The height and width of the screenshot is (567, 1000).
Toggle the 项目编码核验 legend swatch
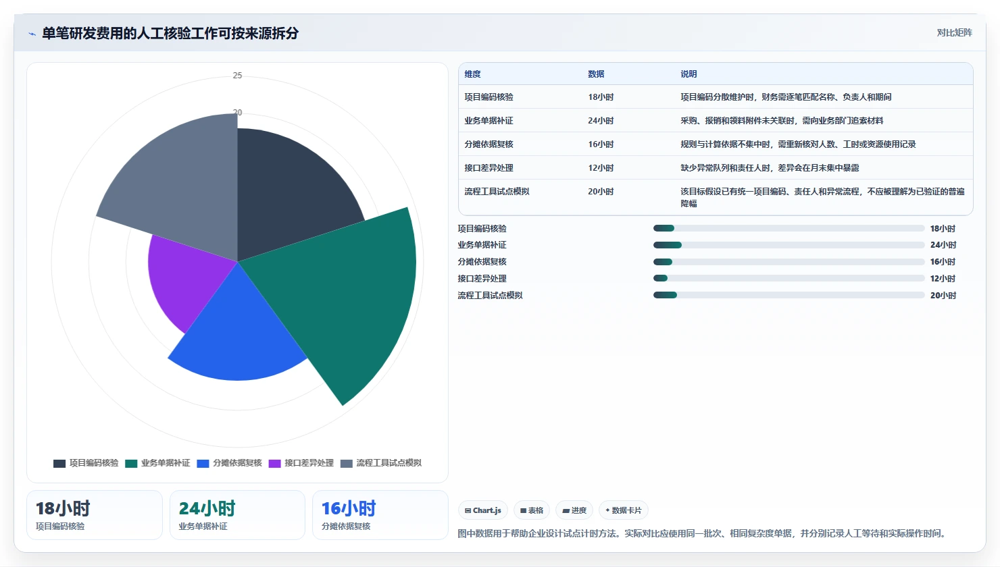pos(59,464)
